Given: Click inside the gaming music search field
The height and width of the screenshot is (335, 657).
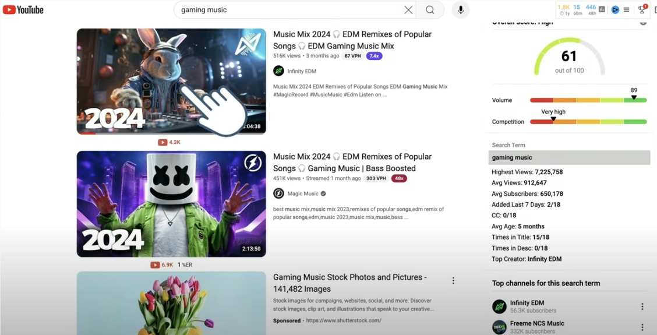Looking at the screenshot, I should pyautogui.click(x=285, y=10).
